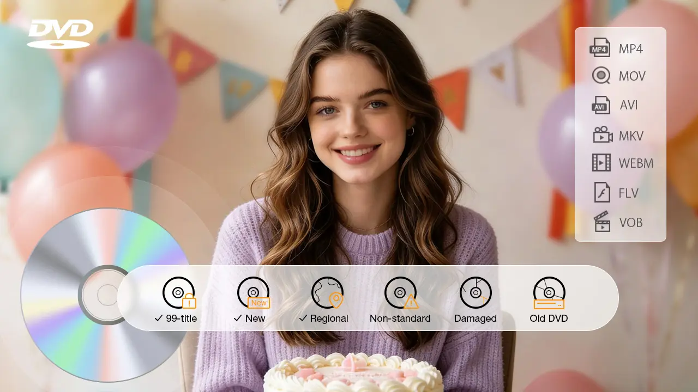Pick the AVI file icon
This screenshot has height=392, width=698.
point(601,105)
